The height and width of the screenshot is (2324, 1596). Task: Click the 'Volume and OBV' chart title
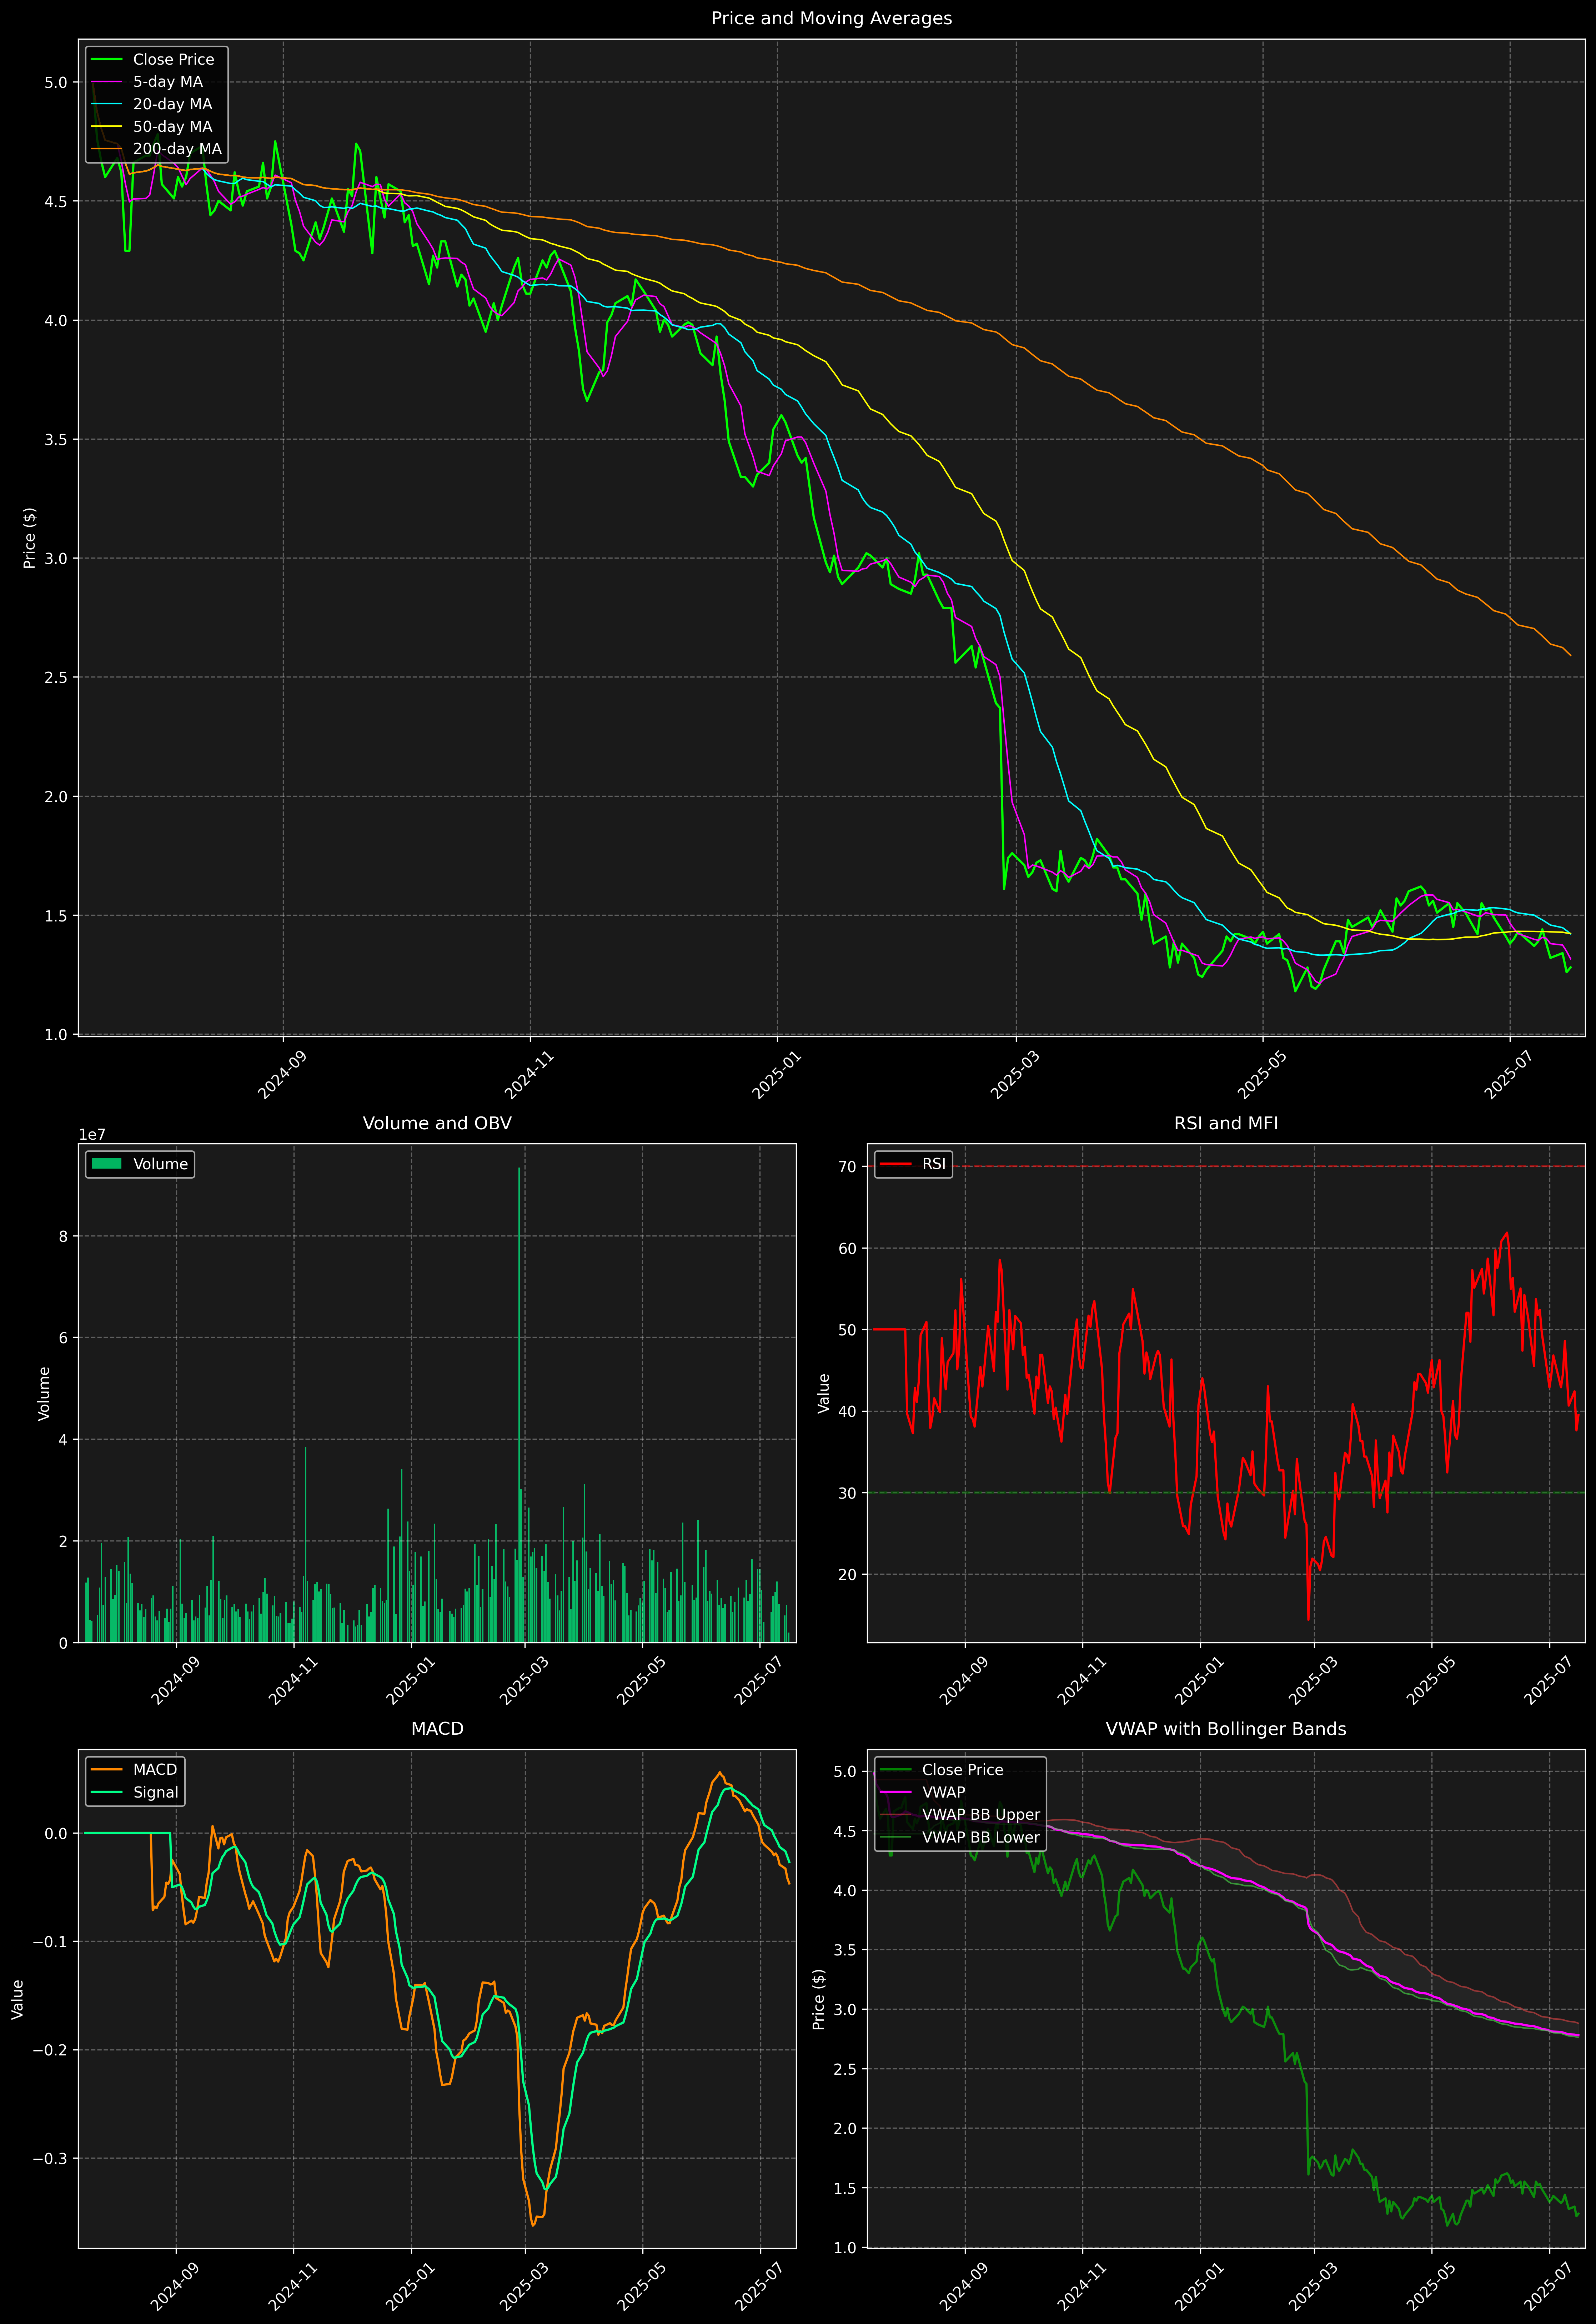437,1123
